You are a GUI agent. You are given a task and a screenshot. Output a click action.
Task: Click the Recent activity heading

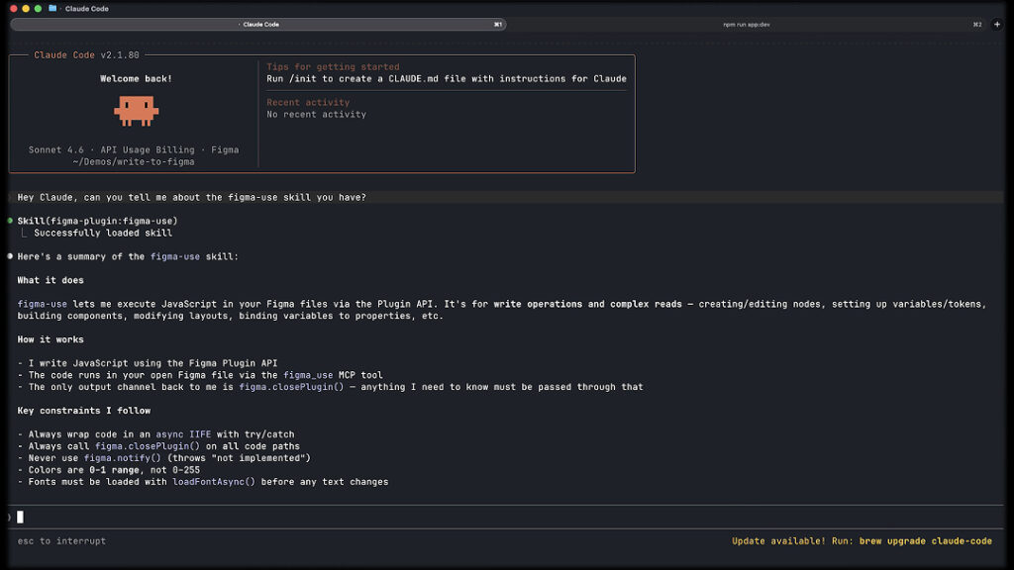[308, 102]
